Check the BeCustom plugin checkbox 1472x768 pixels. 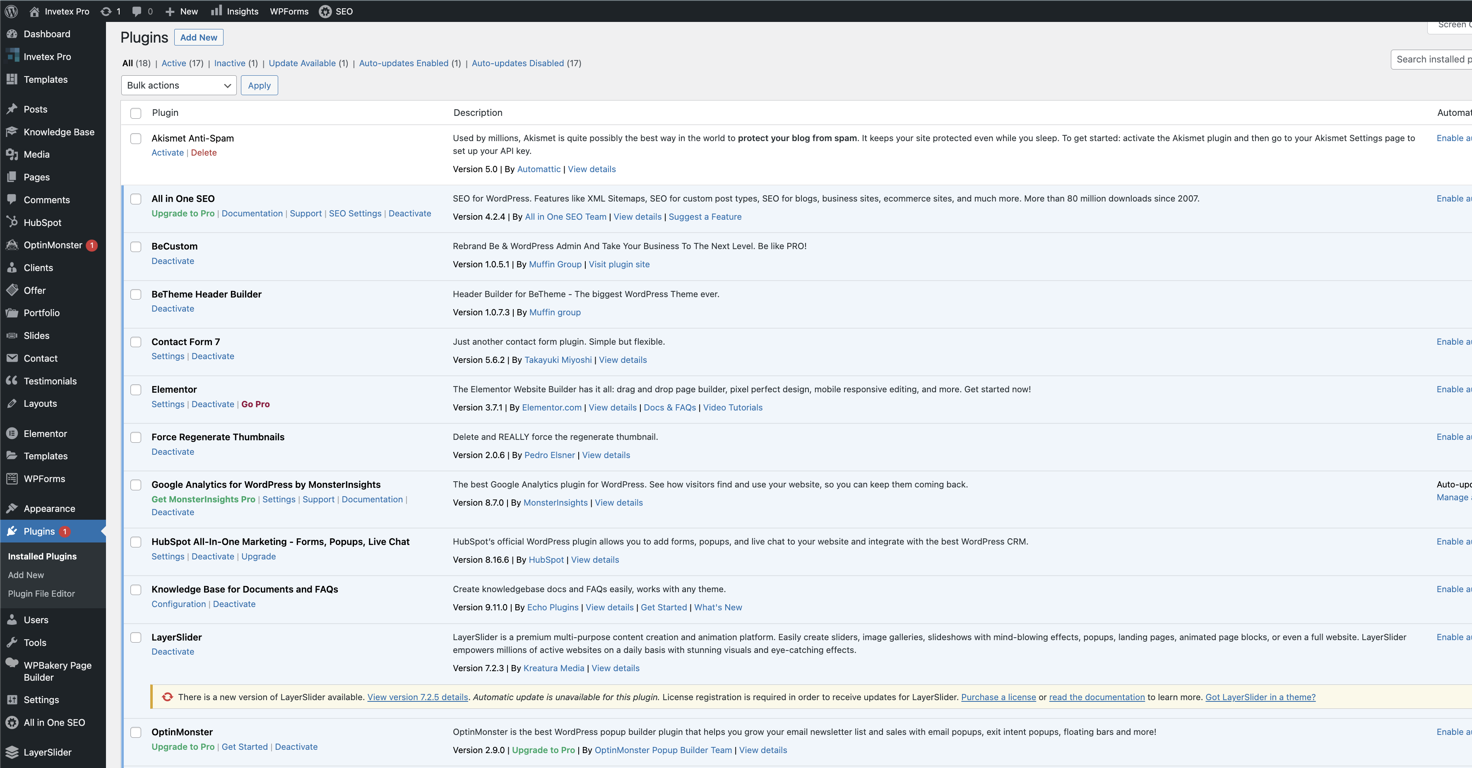[136, 247]
